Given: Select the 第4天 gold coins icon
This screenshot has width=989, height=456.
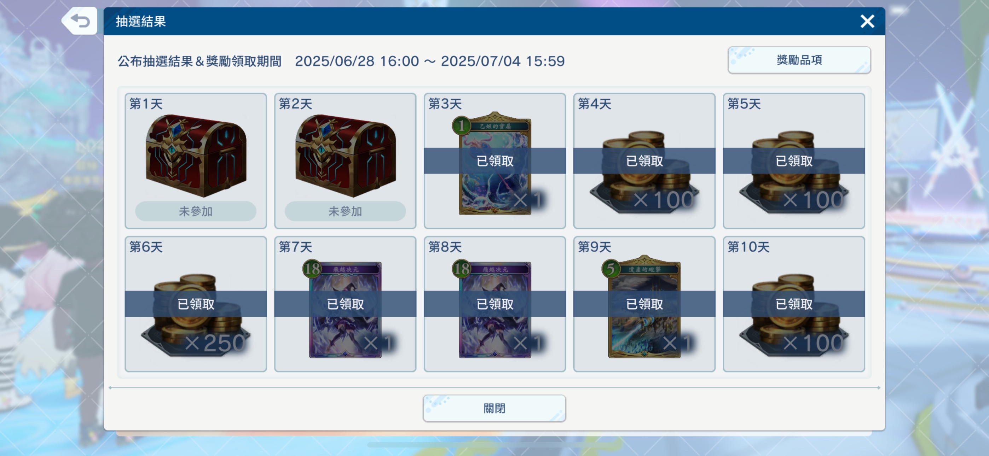Looking at the screenshot, I should tap(644, 172).
